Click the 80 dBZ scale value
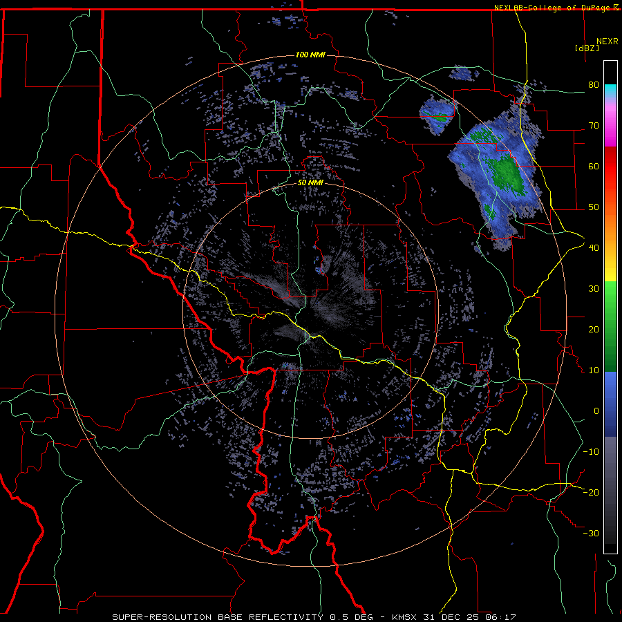 tap(594, 84)
